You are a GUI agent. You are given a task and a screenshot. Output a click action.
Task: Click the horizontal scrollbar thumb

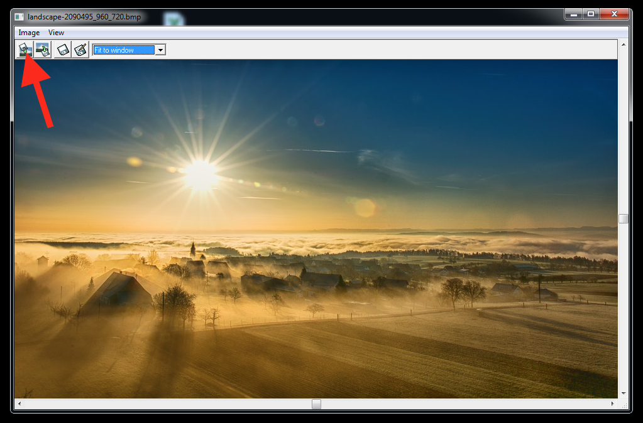[316, 404]
